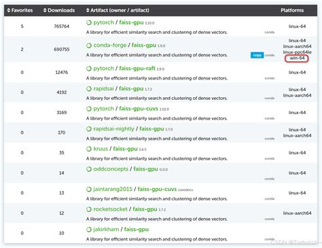This screenshot has height=248, width=322.
Task: Open the jaintarang2015 owner link
Action: [113, 189]
